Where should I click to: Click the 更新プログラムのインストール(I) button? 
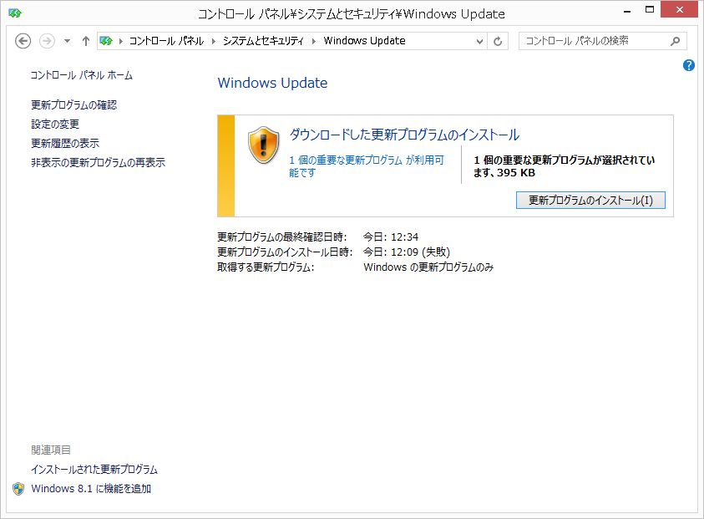(x=590, y=200)
